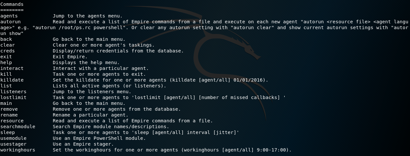This screenshot has width=410, height=156.
Task: Click the 'usestager' command word
Action: [13, 144]
